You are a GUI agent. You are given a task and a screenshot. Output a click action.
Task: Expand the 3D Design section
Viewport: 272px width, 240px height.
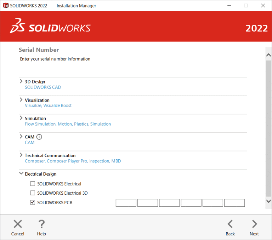tap(21, 81)
